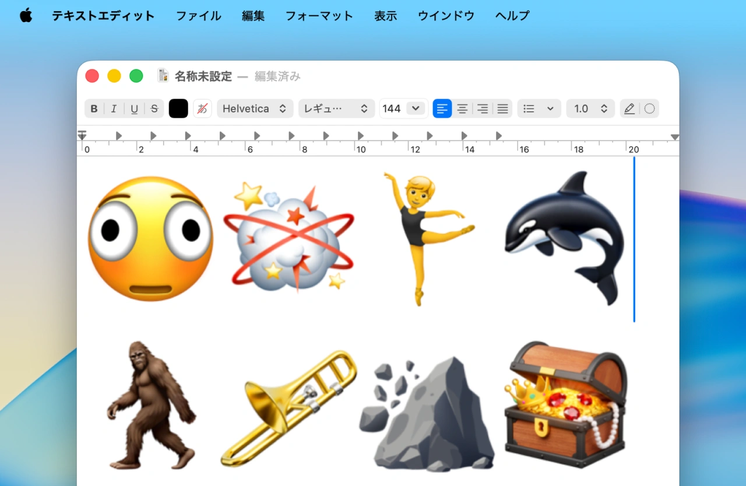Open the フォーマット menu
746x486 pixels.
(319, 16)
